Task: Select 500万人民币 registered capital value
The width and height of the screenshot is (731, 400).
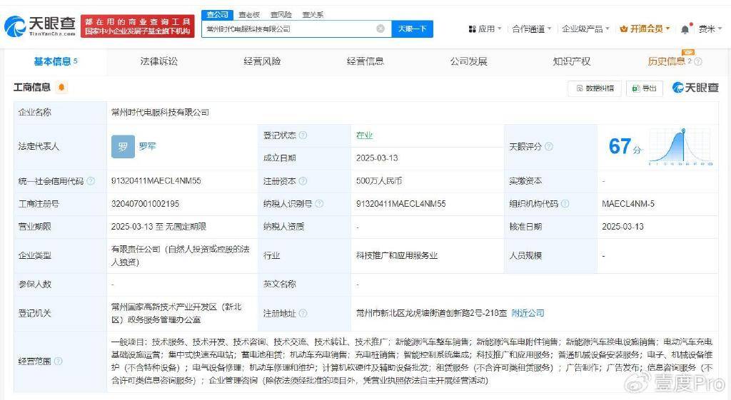Action: tap(378, 180)
